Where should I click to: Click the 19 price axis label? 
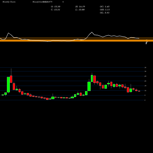[145, 86]
